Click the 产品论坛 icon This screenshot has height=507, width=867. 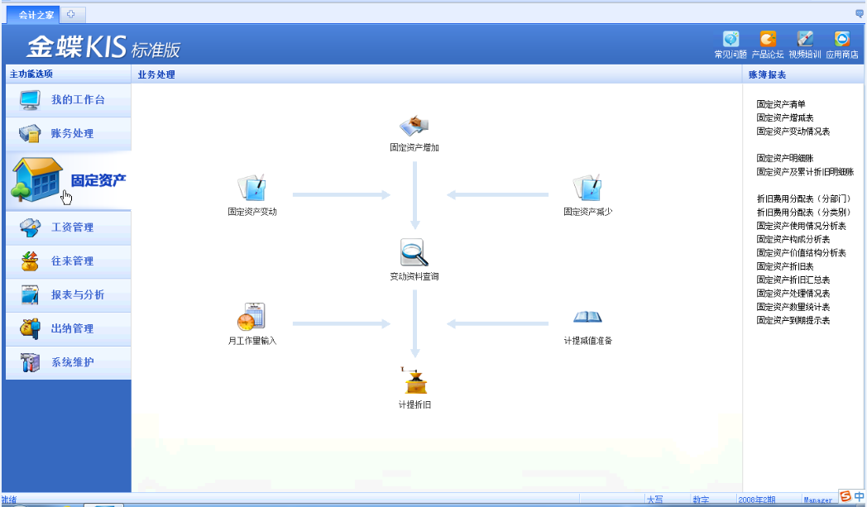pos(768,39)
